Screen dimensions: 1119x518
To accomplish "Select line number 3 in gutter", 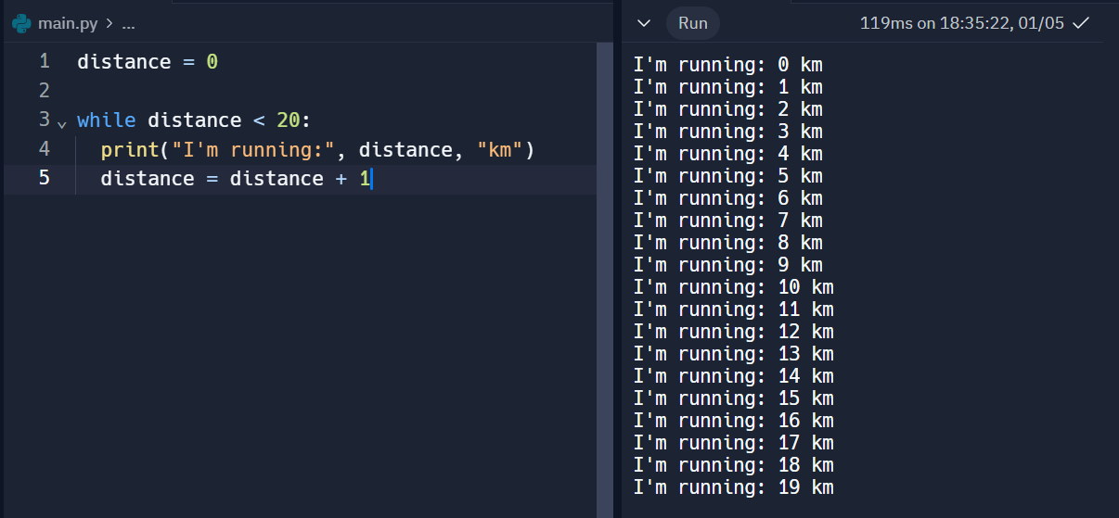I will coord(44,120).
